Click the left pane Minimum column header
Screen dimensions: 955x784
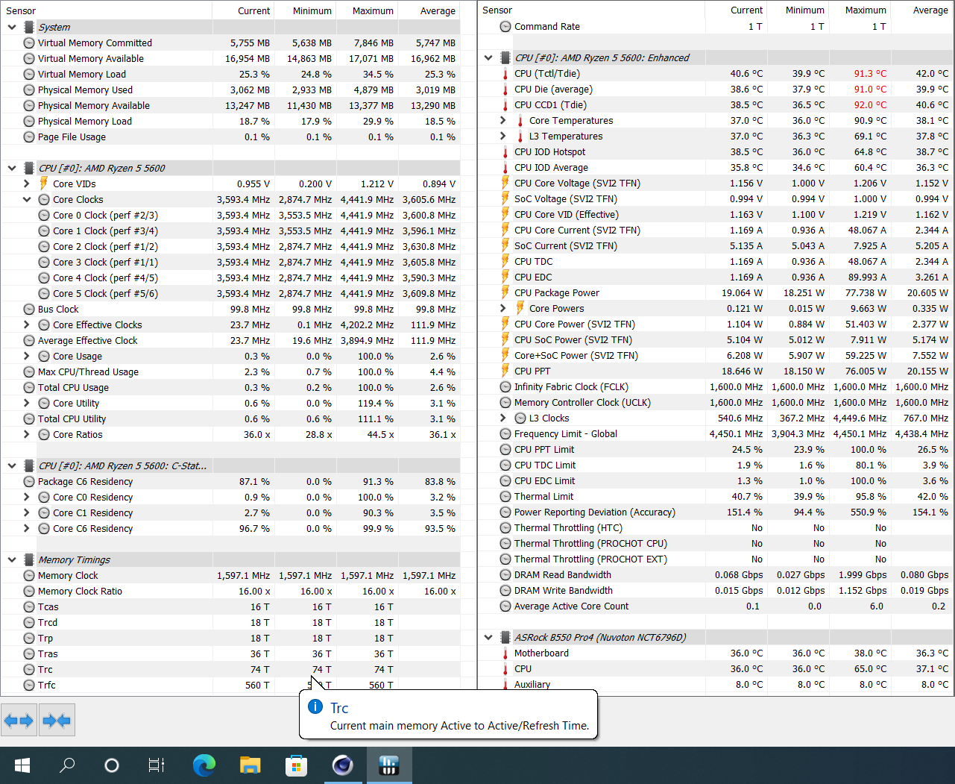[x=305, y=10]
